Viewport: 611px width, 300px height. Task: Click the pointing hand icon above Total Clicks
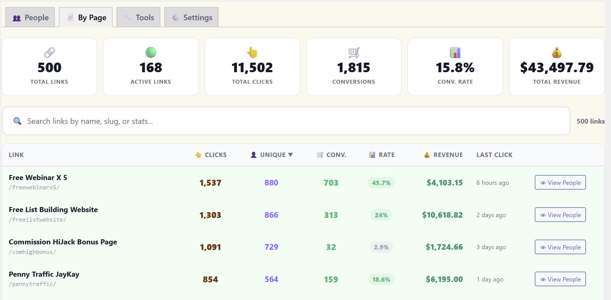252,53
